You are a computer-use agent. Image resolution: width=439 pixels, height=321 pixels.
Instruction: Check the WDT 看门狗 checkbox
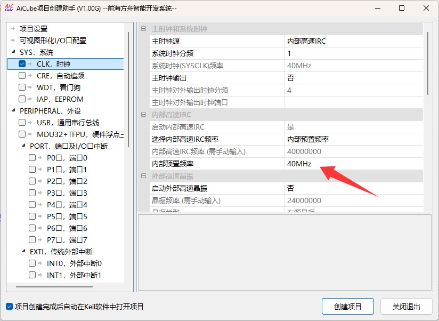(x=22, y=87)
